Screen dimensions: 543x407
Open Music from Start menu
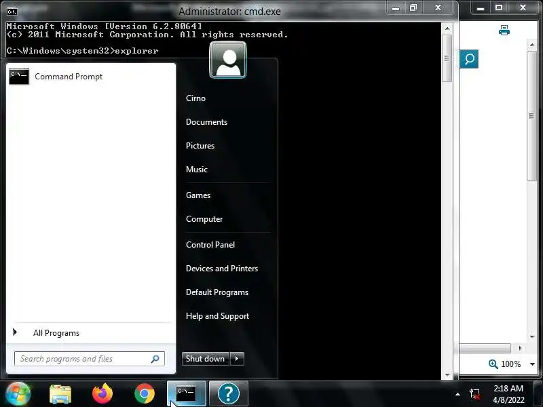[x=197, y=170]
